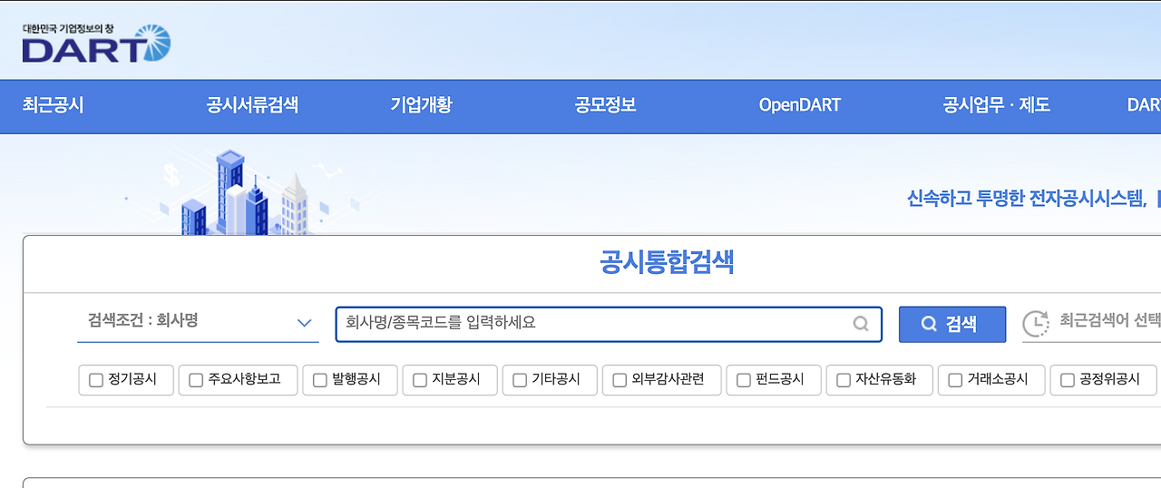Focus the 회사명/종목코드 search input
This screenshot has height=488, width=1161.
pyautogui.click(x=609, y=324)
